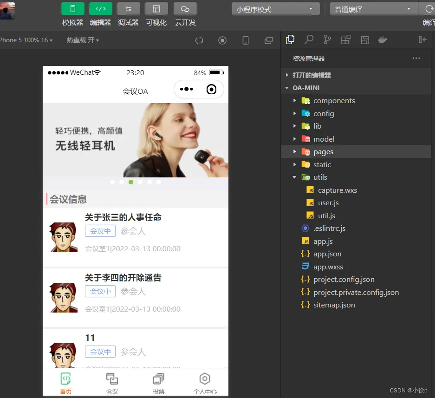Open the 可视化 visual layout button
The height and width of the screenshot is (398, 435).
tap(156, 9)
